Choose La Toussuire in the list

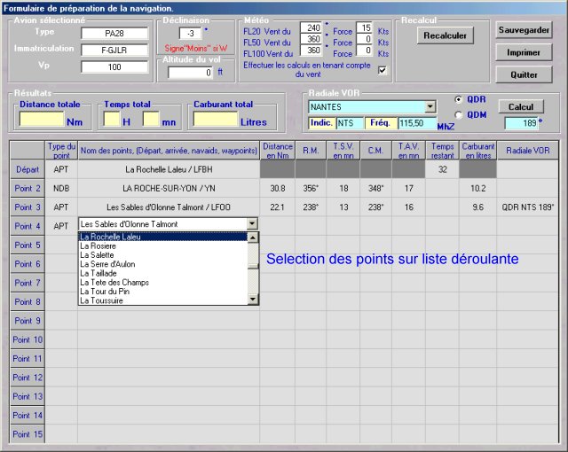(163, 300)
